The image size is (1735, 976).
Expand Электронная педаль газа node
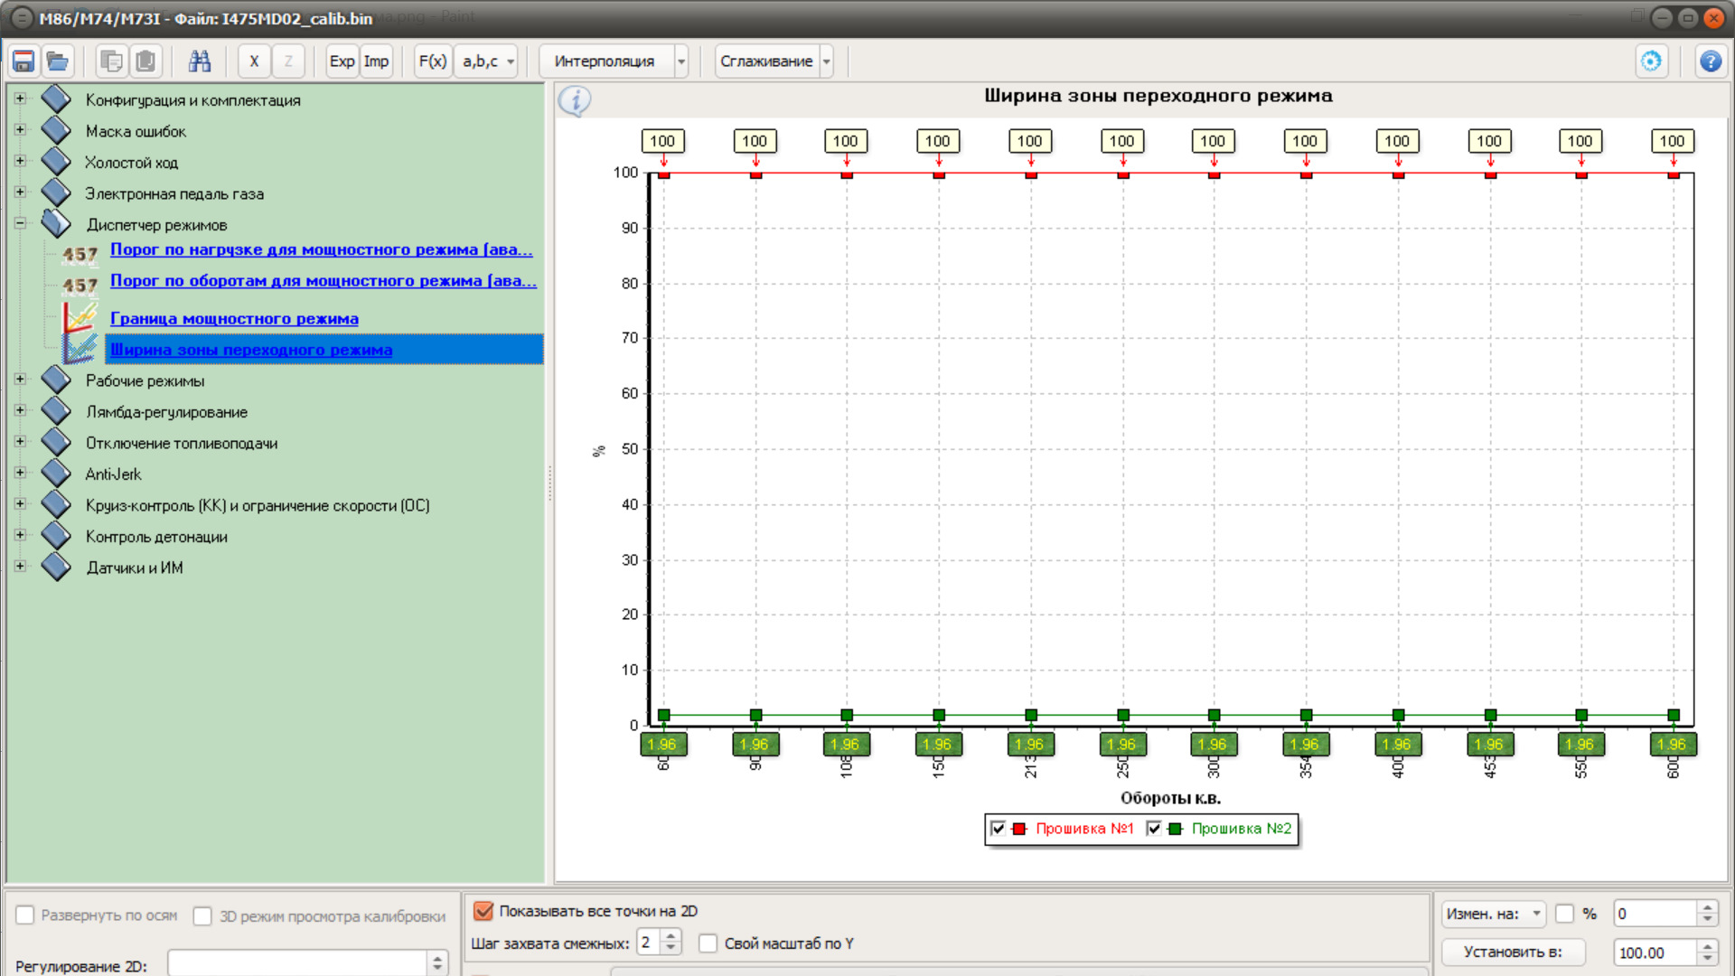tap(20, 192)
